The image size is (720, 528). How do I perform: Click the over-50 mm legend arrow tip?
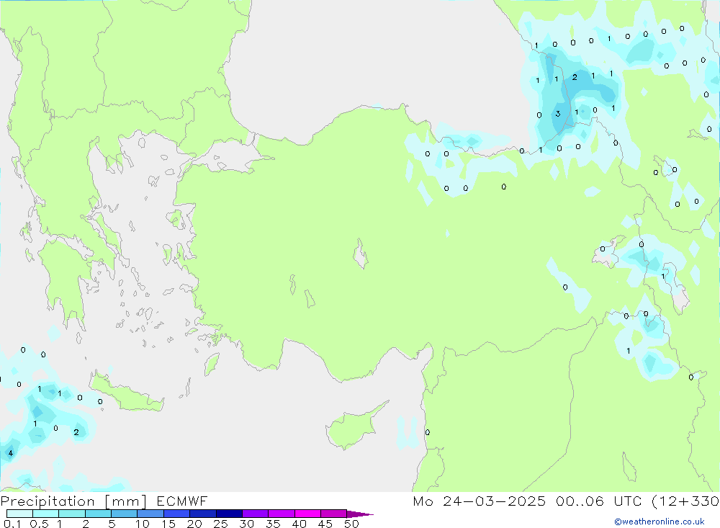pyautogui.click(x=361, y=514)
